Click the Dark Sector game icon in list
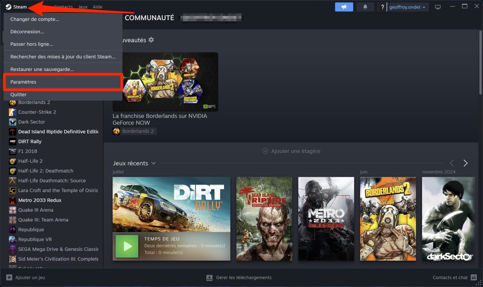This screenshot has height=287, width=483. pyautogui.click(x=13, y=122)
